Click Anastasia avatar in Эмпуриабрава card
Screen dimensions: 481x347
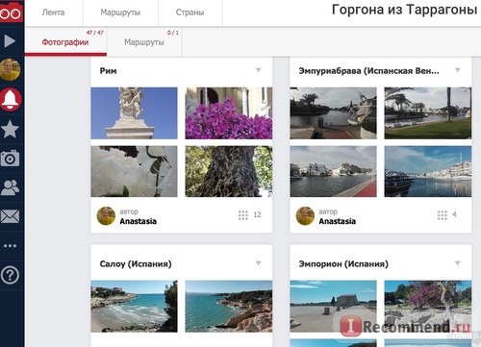(x=305, y=215)
